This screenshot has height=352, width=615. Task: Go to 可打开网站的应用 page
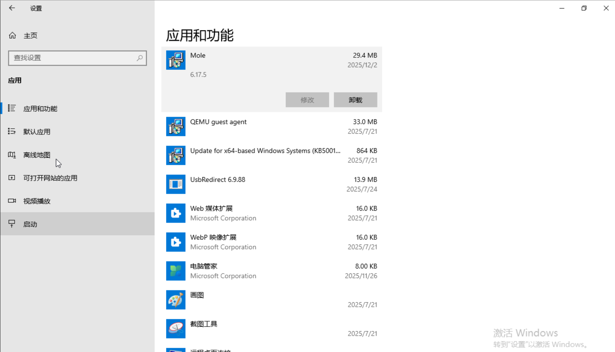tap(50, 178)
